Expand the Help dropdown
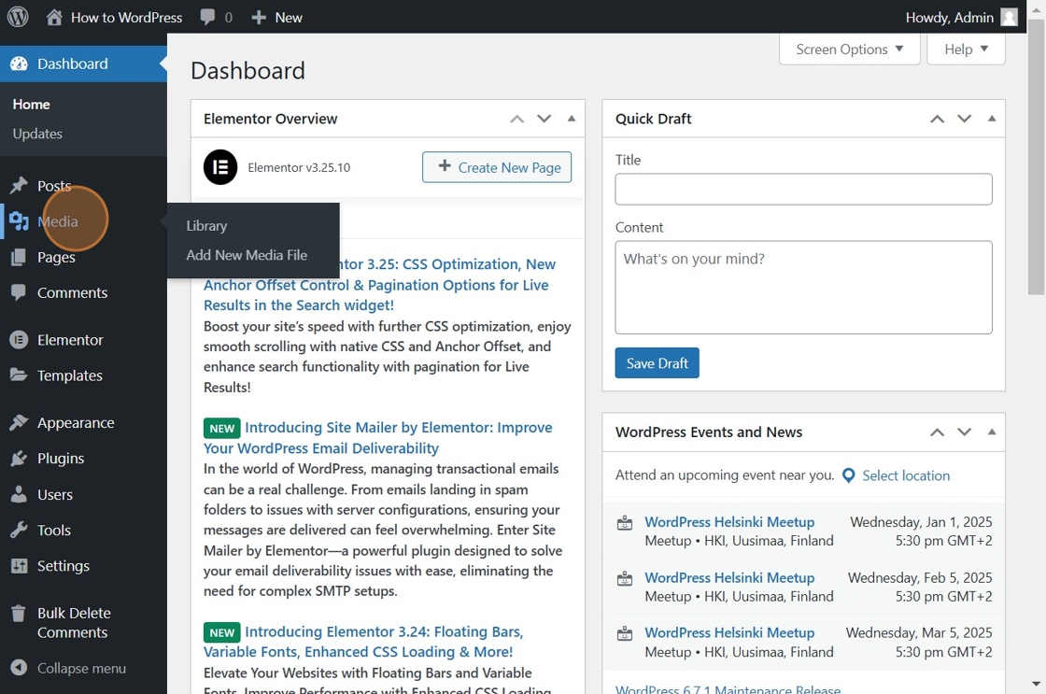This screenshot has height=694, width=1046. [966, 50]
